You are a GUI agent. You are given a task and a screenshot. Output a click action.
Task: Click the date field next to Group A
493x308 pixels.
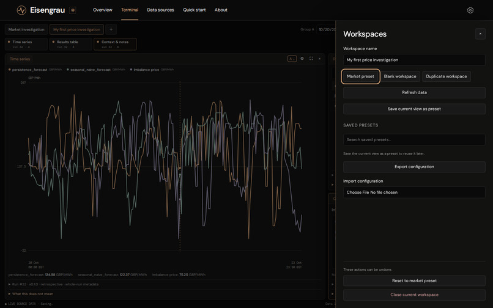(326, 29)
